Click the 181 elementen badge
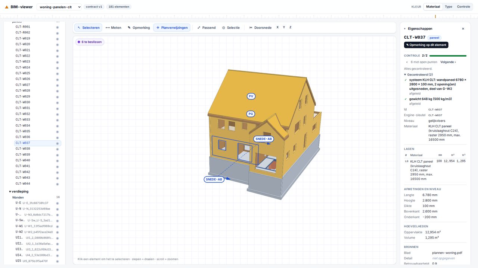 tap(119, 7)
